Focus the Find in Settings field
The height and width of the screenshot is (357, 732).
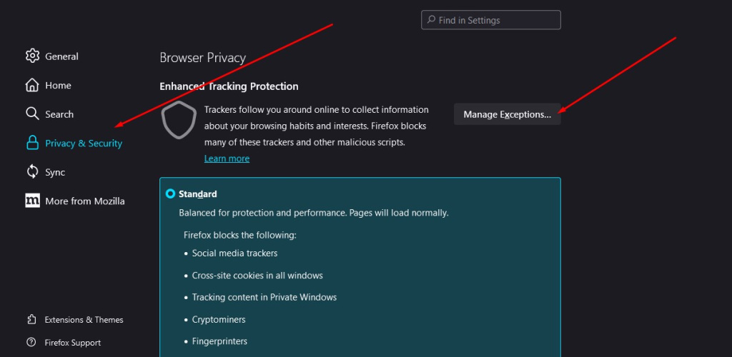click(490, 20)
